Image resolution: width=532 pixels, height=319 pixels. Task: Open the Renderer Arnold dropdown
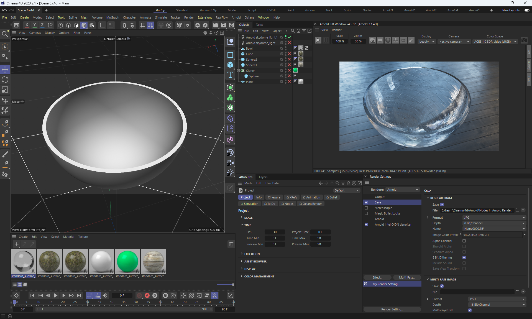[402, 190]
